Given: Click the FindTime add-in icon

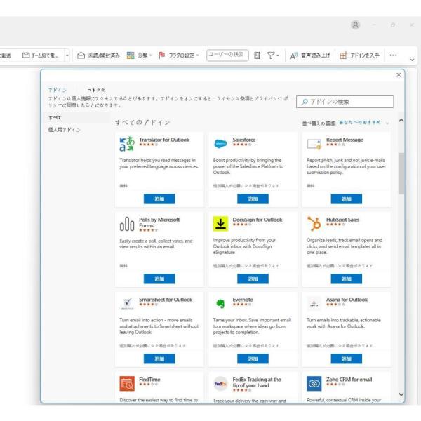Looking at the screenshot, I should (127, 384).
